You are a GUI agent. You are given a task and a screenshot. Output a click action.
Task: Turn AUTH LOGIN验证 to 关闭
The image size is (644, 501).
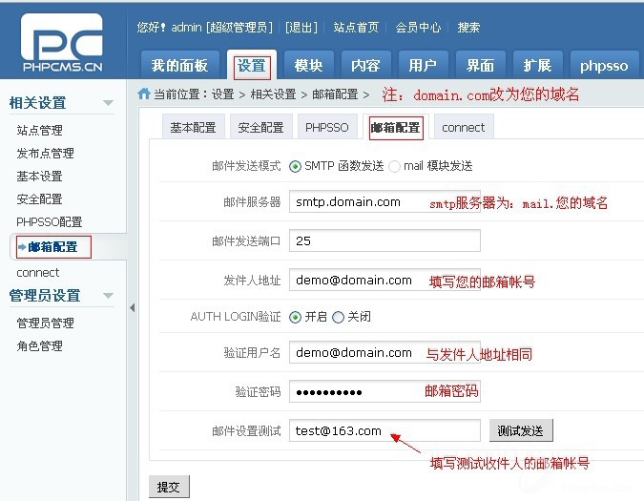[338, 317]
